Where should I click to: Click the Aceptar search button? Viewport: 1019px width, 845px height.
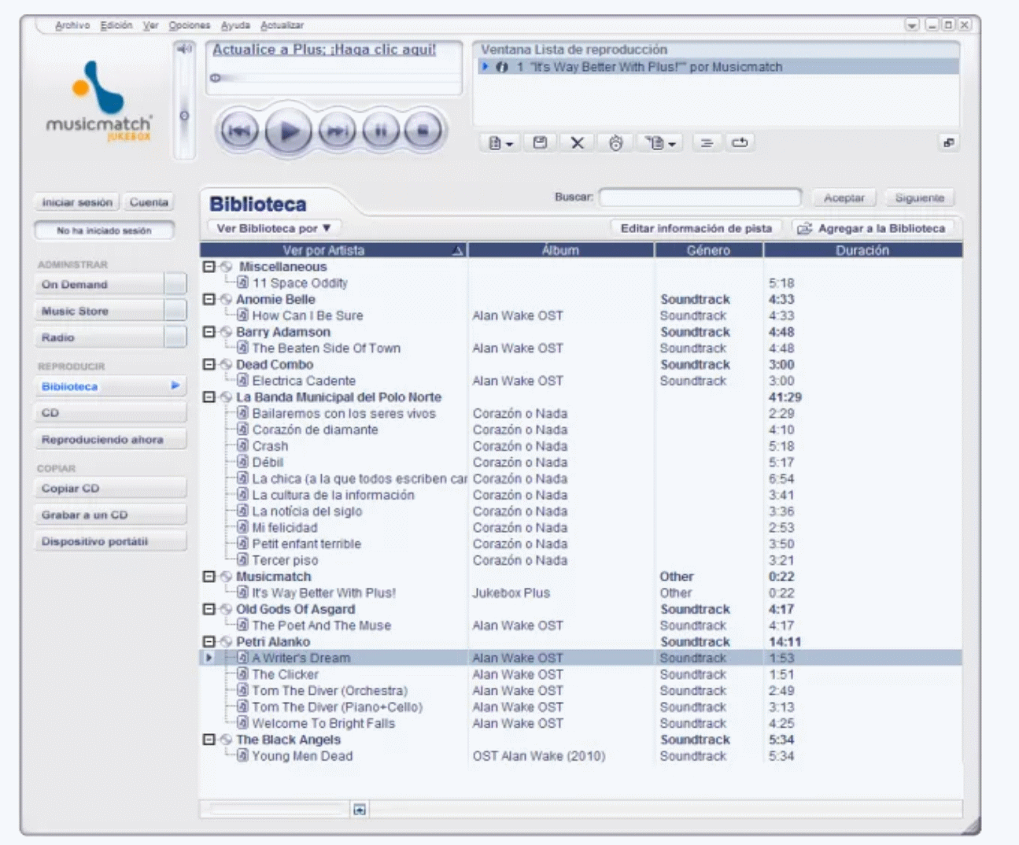[x=844, y=198]
